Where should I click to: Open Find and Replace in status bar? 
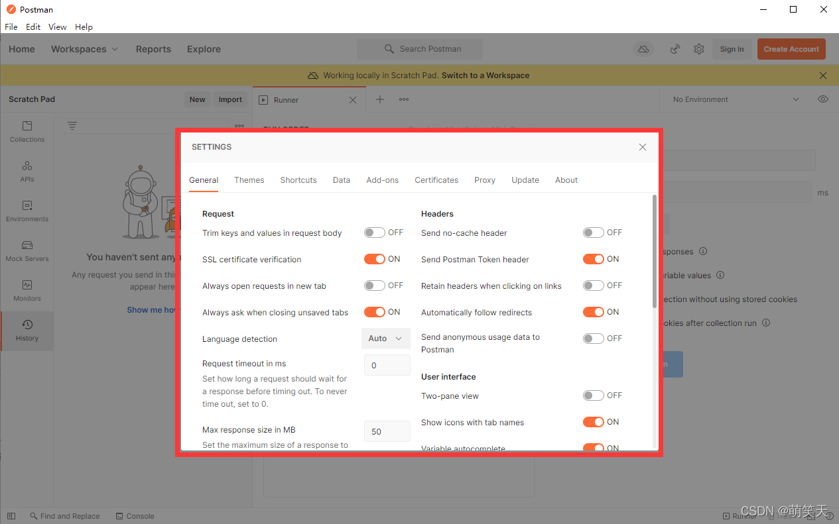tap(64, 516)
